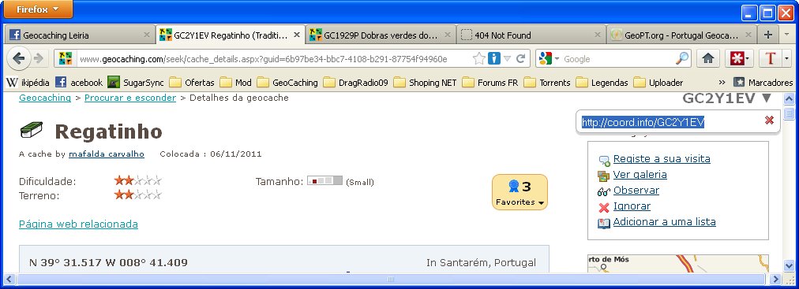The width and height of the screenshot is (799, 289).
Task: Click the geocaching site identity icon
Action: (66, 59)
